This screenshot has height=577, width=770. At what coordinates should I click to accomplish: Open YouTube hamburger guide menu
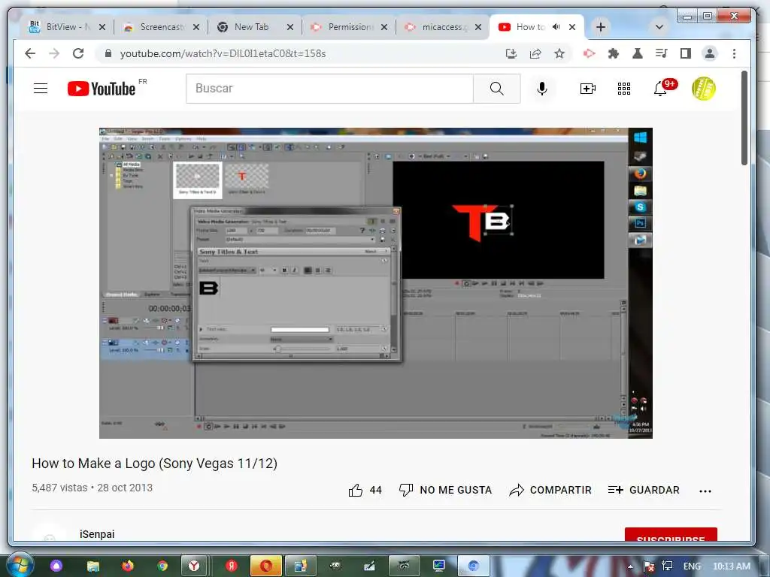pos(41,89)
